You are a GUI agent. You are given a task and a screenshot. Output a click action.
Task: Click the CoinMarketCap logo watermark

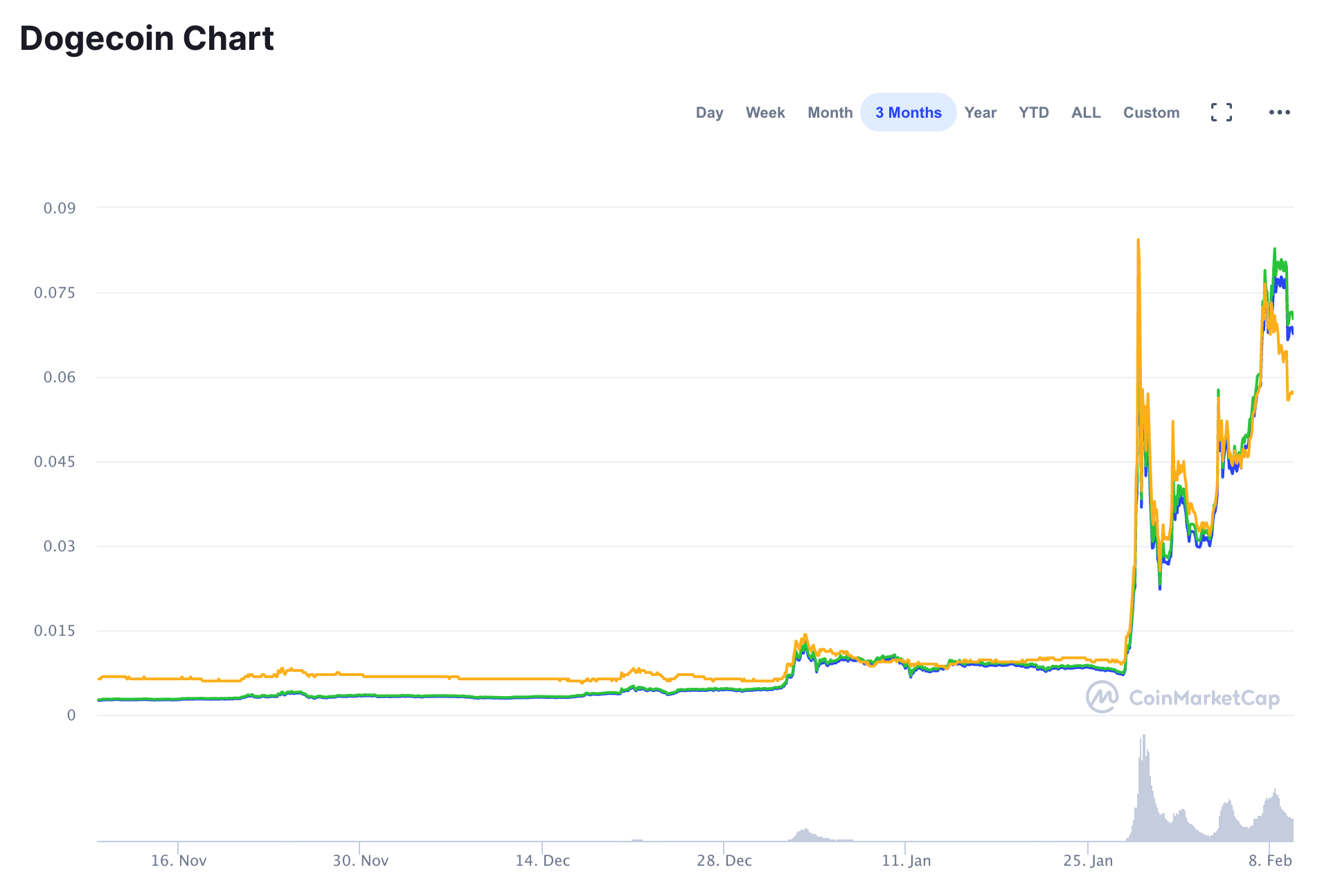[x=1183, y=697]
